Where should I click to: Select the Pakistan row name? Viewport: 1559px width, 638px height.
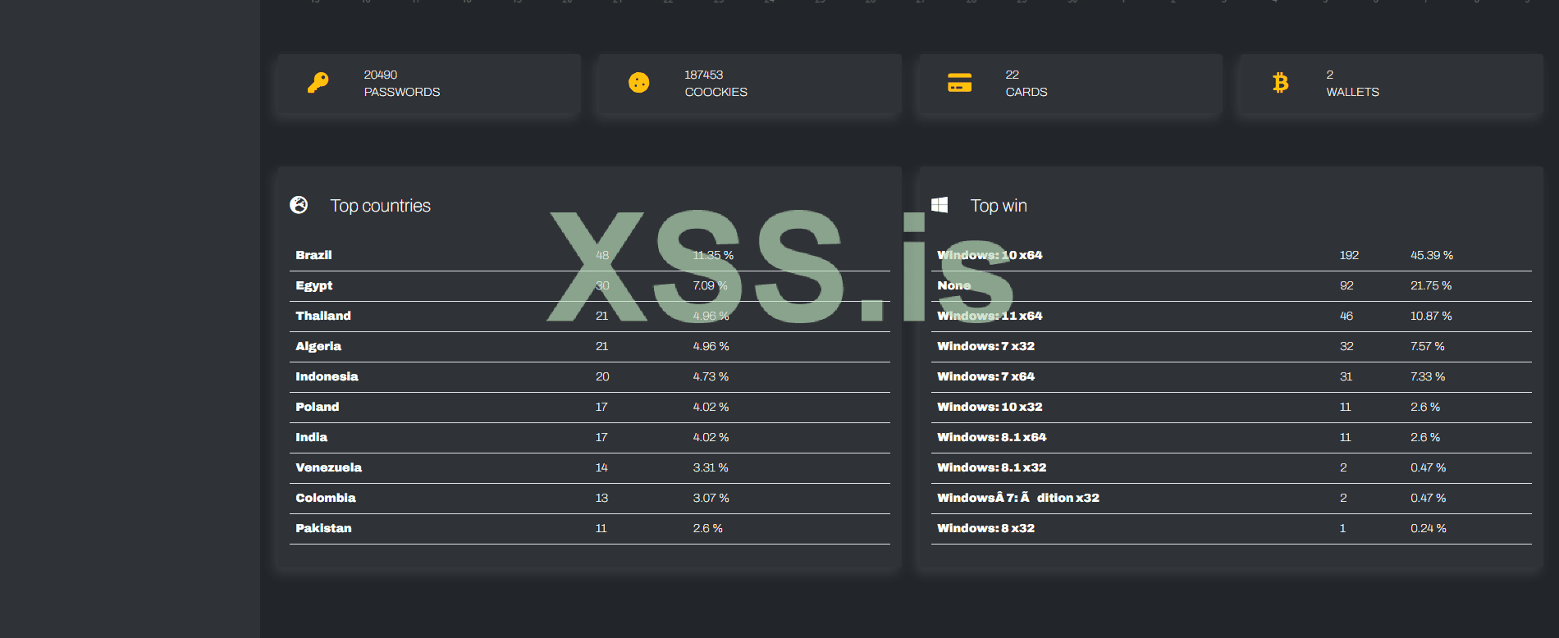click(324, 528)
